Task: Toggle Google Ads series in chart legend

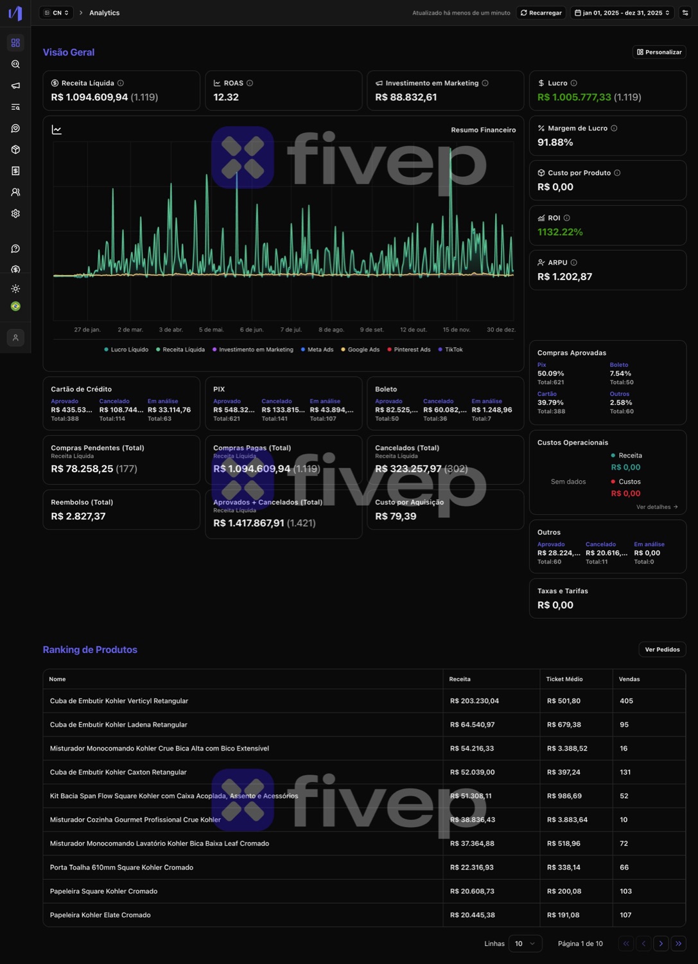Action: (x=360, y=350)
